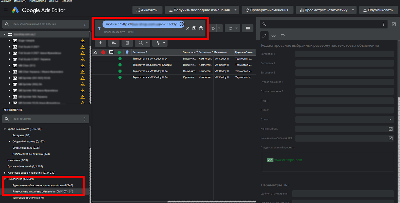Open mobile final URL external icon
400x203 pixels.
tap(390, 138)
